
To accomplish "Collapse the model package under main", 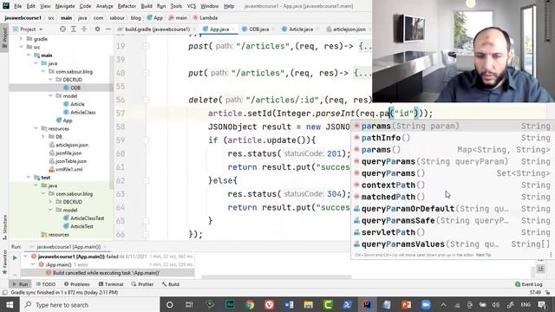I will 50,95.
